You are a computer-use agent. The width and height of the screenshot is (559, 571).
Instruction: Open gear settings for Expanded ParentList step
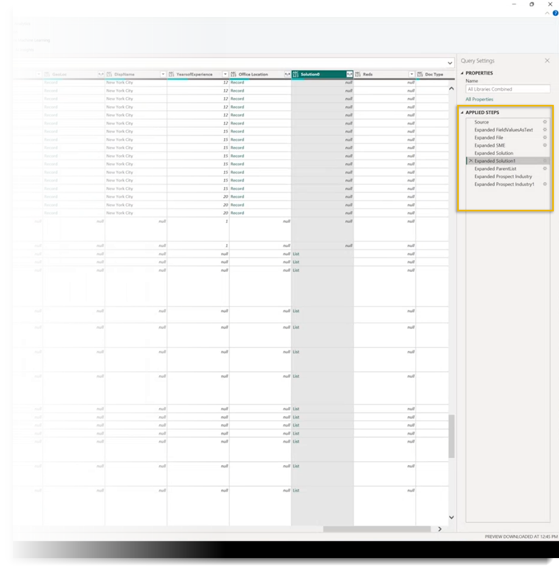click(545, 169)
